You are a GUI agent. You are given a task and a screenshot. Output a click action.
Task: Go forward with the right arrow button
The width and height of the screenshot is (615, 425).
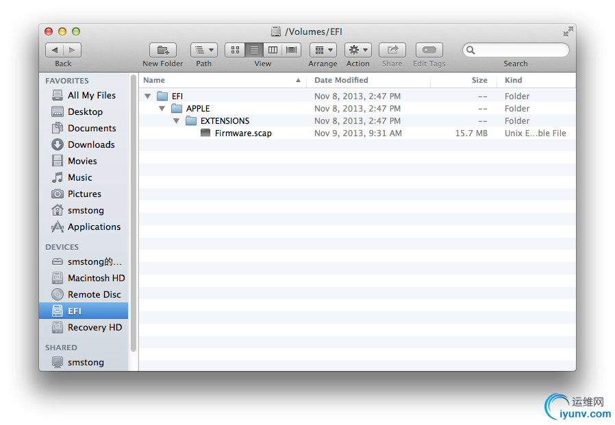72,50
